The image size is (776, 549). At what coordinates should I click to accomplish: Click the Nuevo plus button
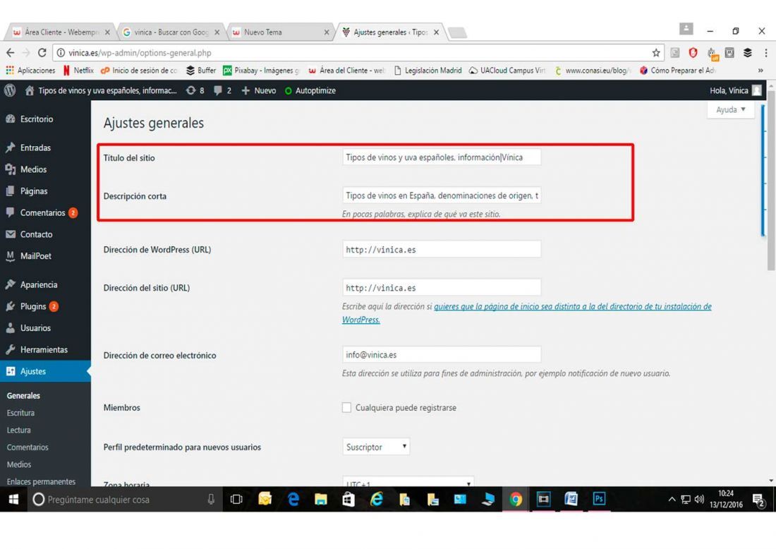[x=258, y=90]
